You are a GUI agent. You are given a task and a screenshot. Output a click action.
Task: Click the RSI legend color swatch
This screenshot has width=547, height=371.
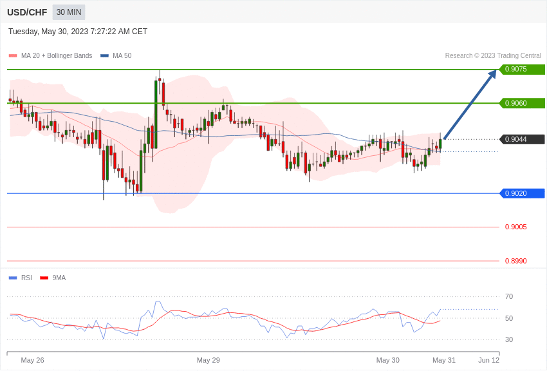(x=13, y=278)
